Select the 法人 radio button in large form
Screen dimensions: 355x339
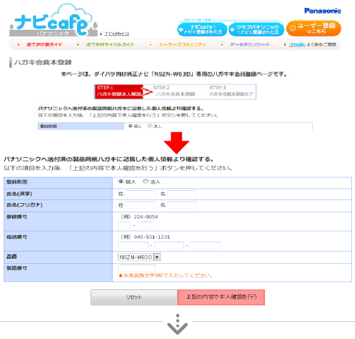click(x=145, y=181)
